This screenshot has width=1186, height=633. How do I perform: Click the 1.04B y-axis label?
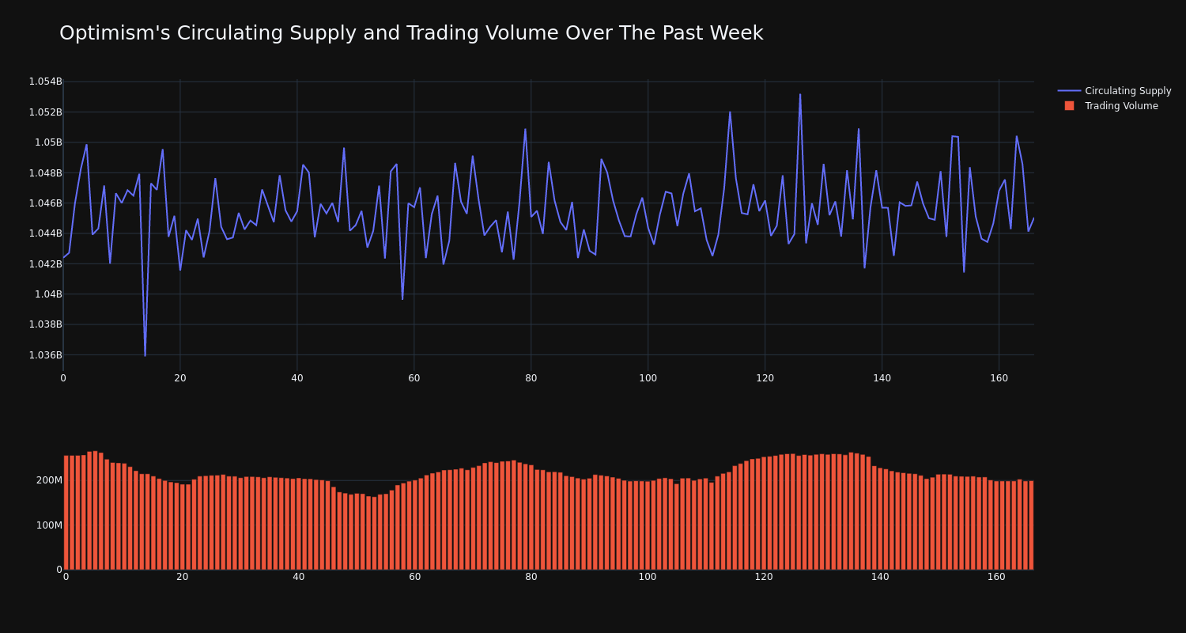[x=47, y=294]
